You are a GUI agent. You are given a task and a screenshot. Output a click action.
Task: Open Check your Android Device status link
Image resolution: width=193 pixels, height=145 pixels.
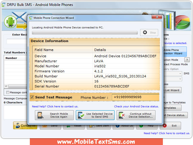136,106
